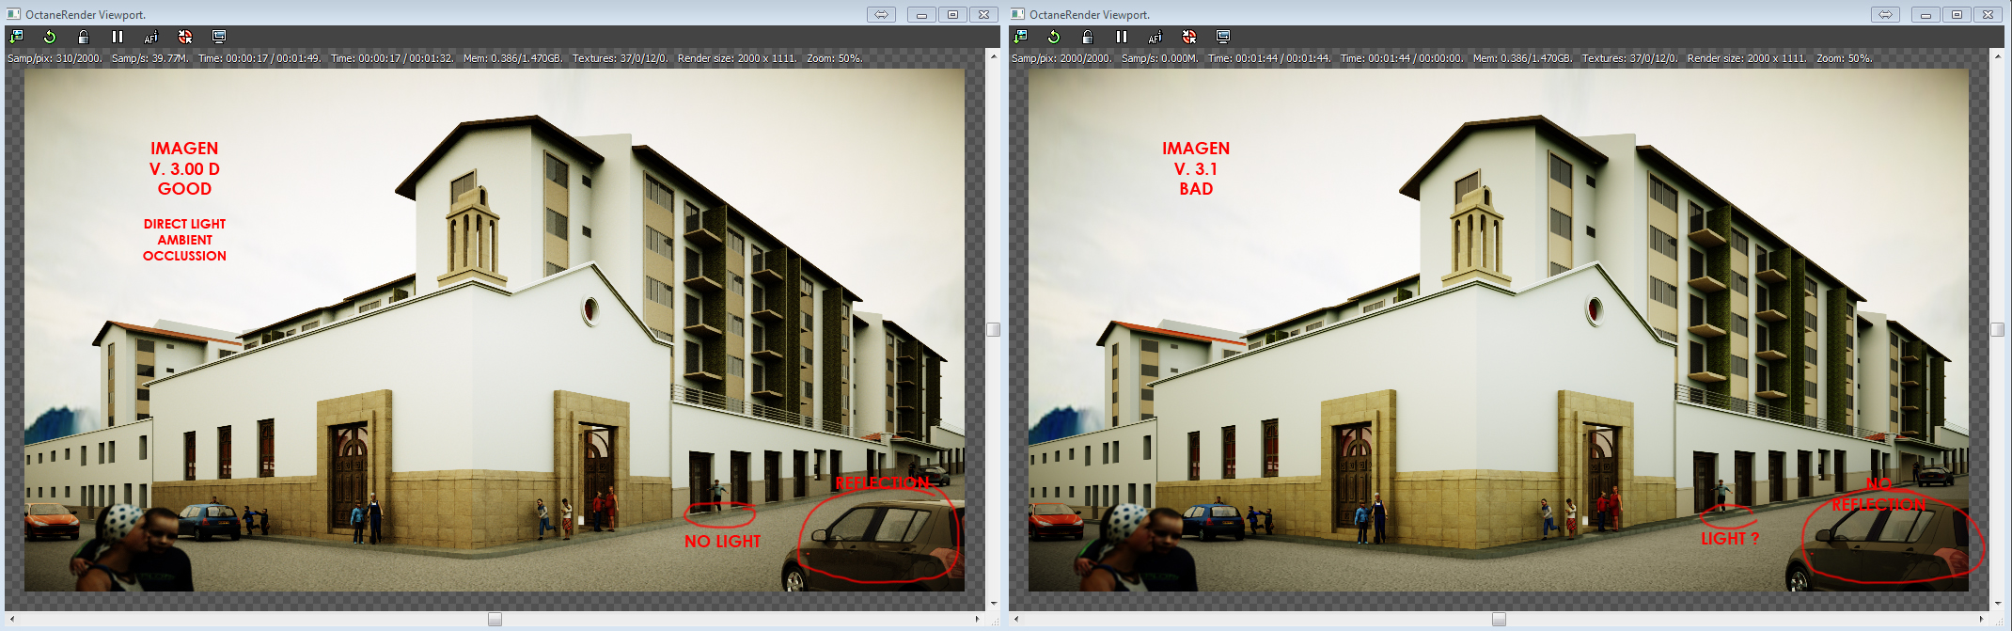Click 'Mem: 0.386/1.470GB.' in right viewport

(x=1523, y=58)
